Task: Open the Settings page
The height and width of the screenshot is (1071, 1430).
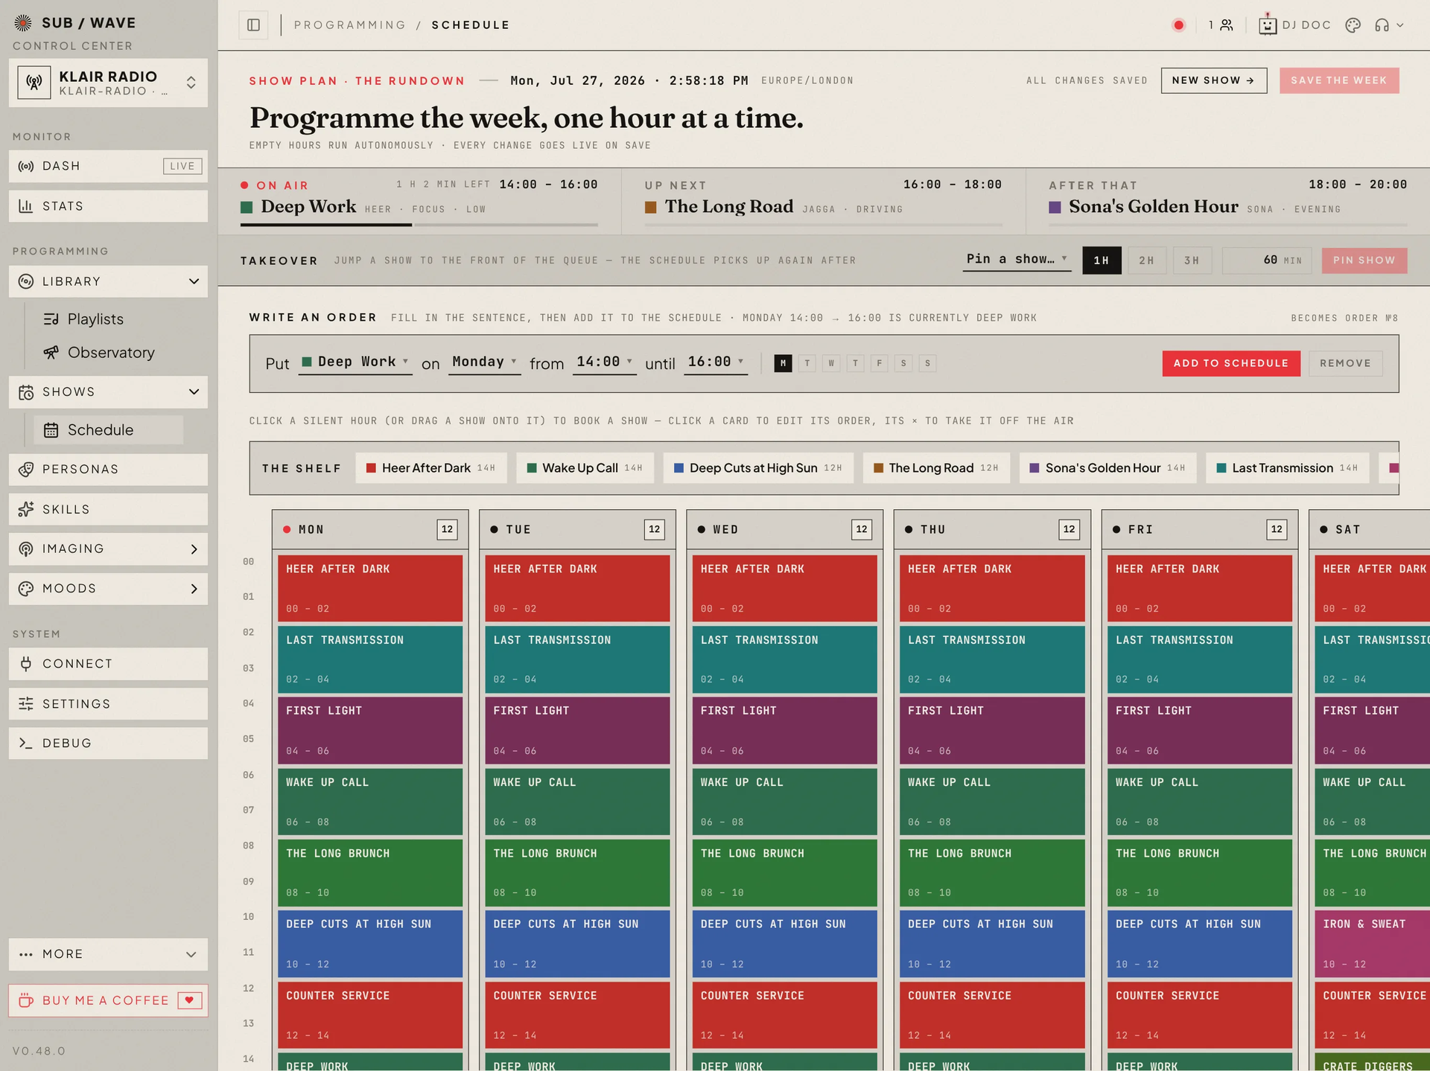Action: (108, 704)
